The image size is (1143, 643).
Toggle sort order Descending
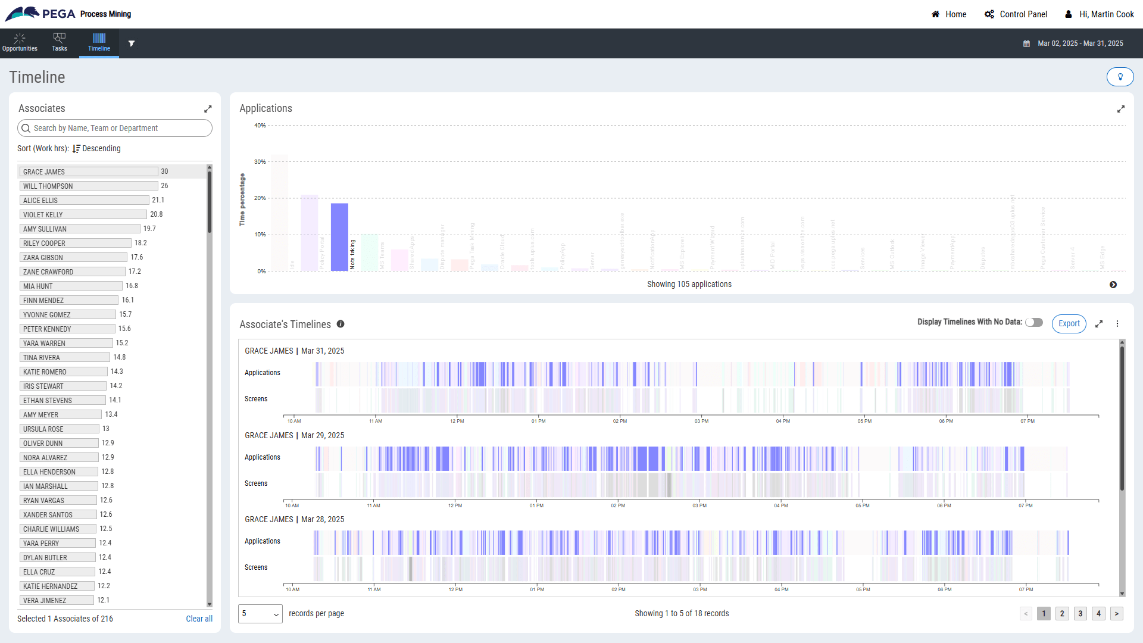96,148
